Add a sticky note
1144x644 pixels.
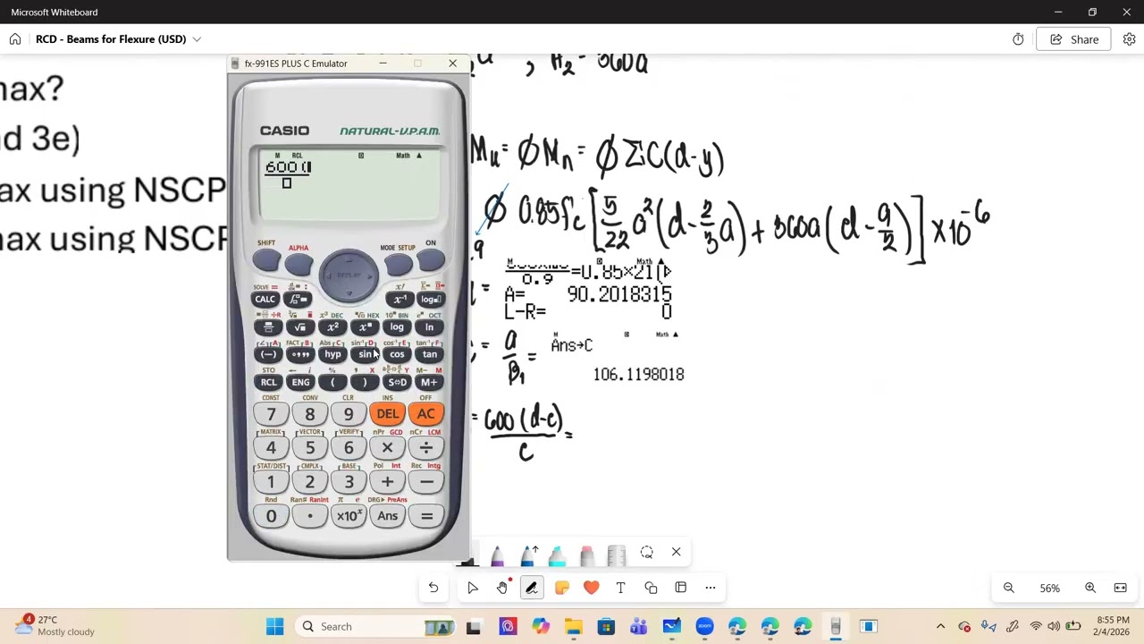pyautogui.click(x=562, y=588)
